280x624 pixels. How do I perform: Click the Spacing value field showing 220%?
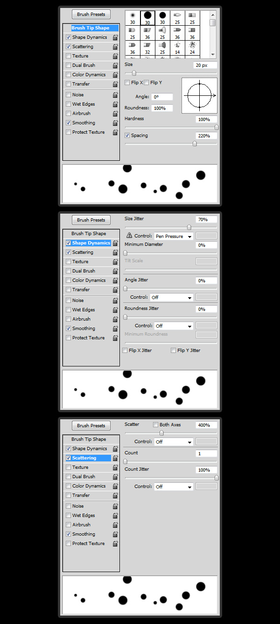tap(206, 136)
